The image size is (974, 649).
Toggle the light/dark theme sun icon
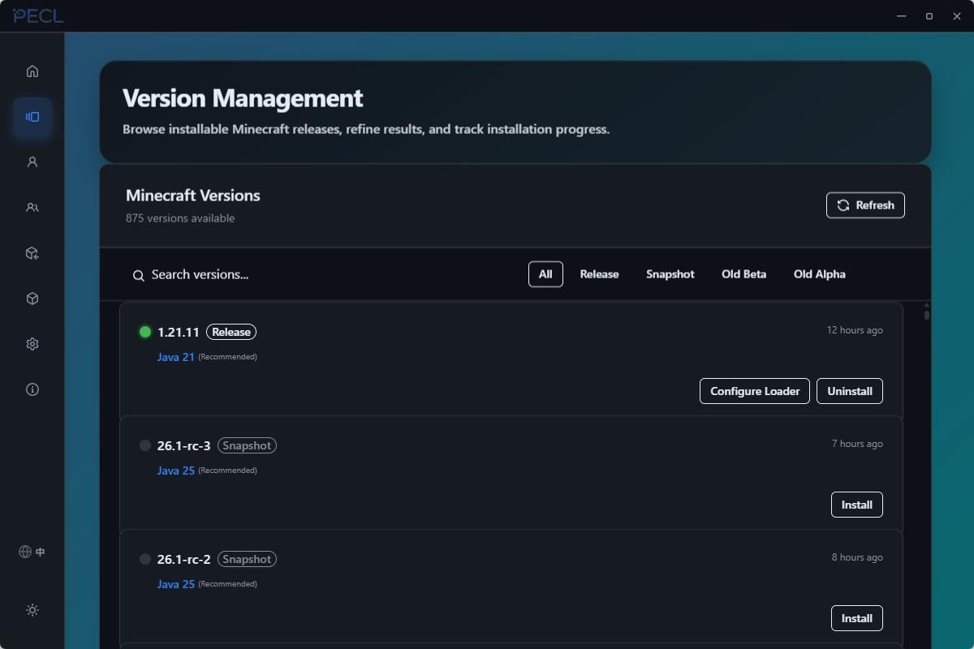tap(32, 610)
